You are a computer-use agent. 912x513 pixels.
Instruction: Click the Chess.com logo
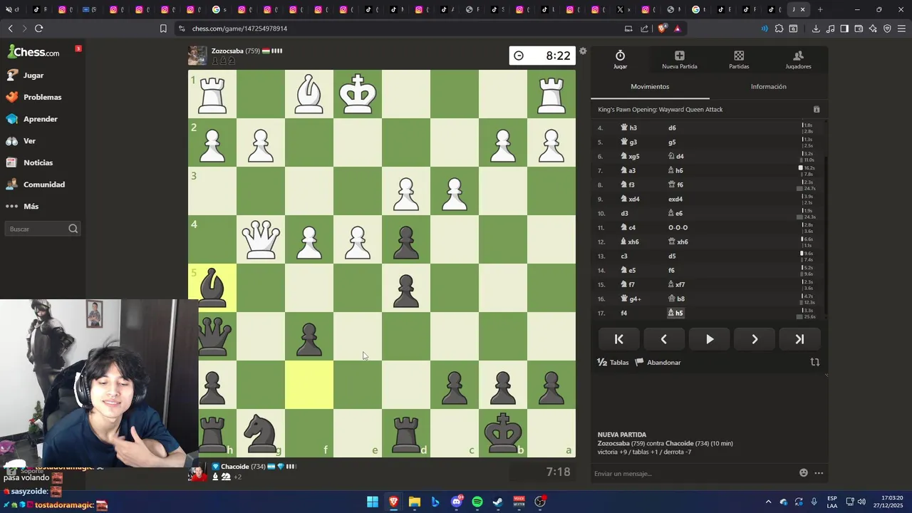(33, 52)
